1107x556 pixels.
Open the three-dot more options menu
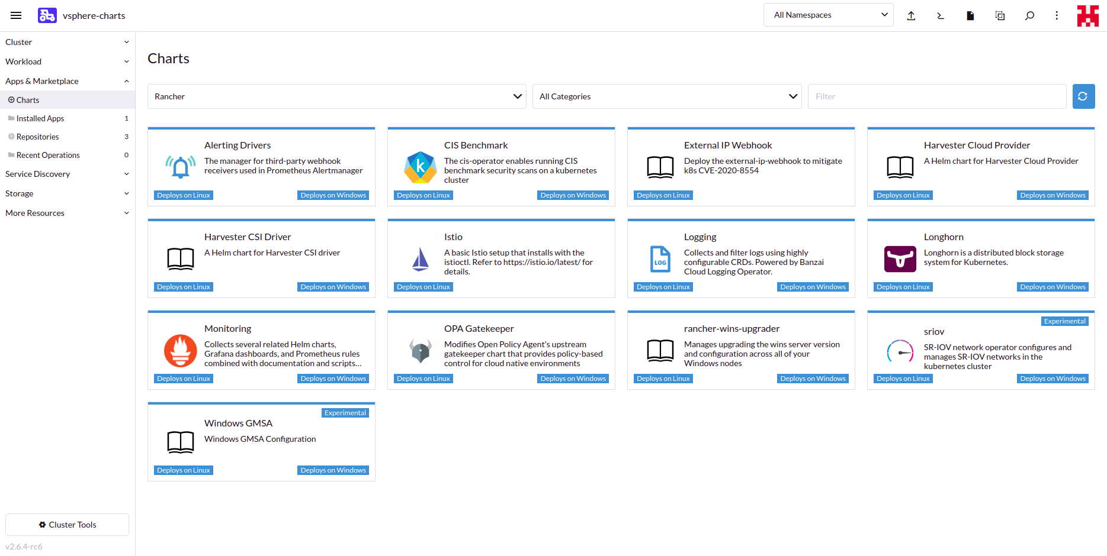coord(1057,15)
